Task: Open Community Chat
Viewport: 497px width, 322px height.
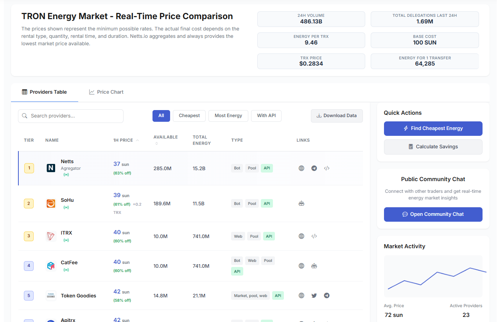Action: click(433, 214)
